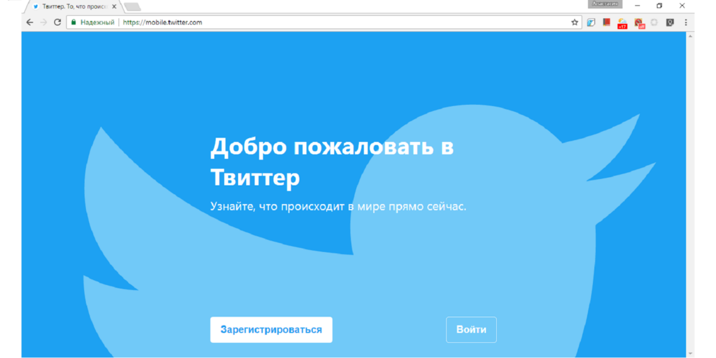Image resolution: width=716 pixels, height=358 pixels.
Task: Open a new tab
Action: [x=132, y=7]
